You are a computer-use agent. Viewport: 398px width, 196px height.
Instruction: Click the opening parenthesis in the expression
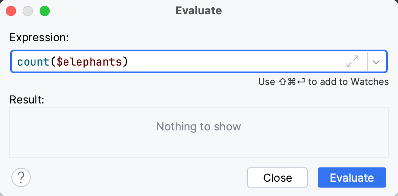coord(53,62)
